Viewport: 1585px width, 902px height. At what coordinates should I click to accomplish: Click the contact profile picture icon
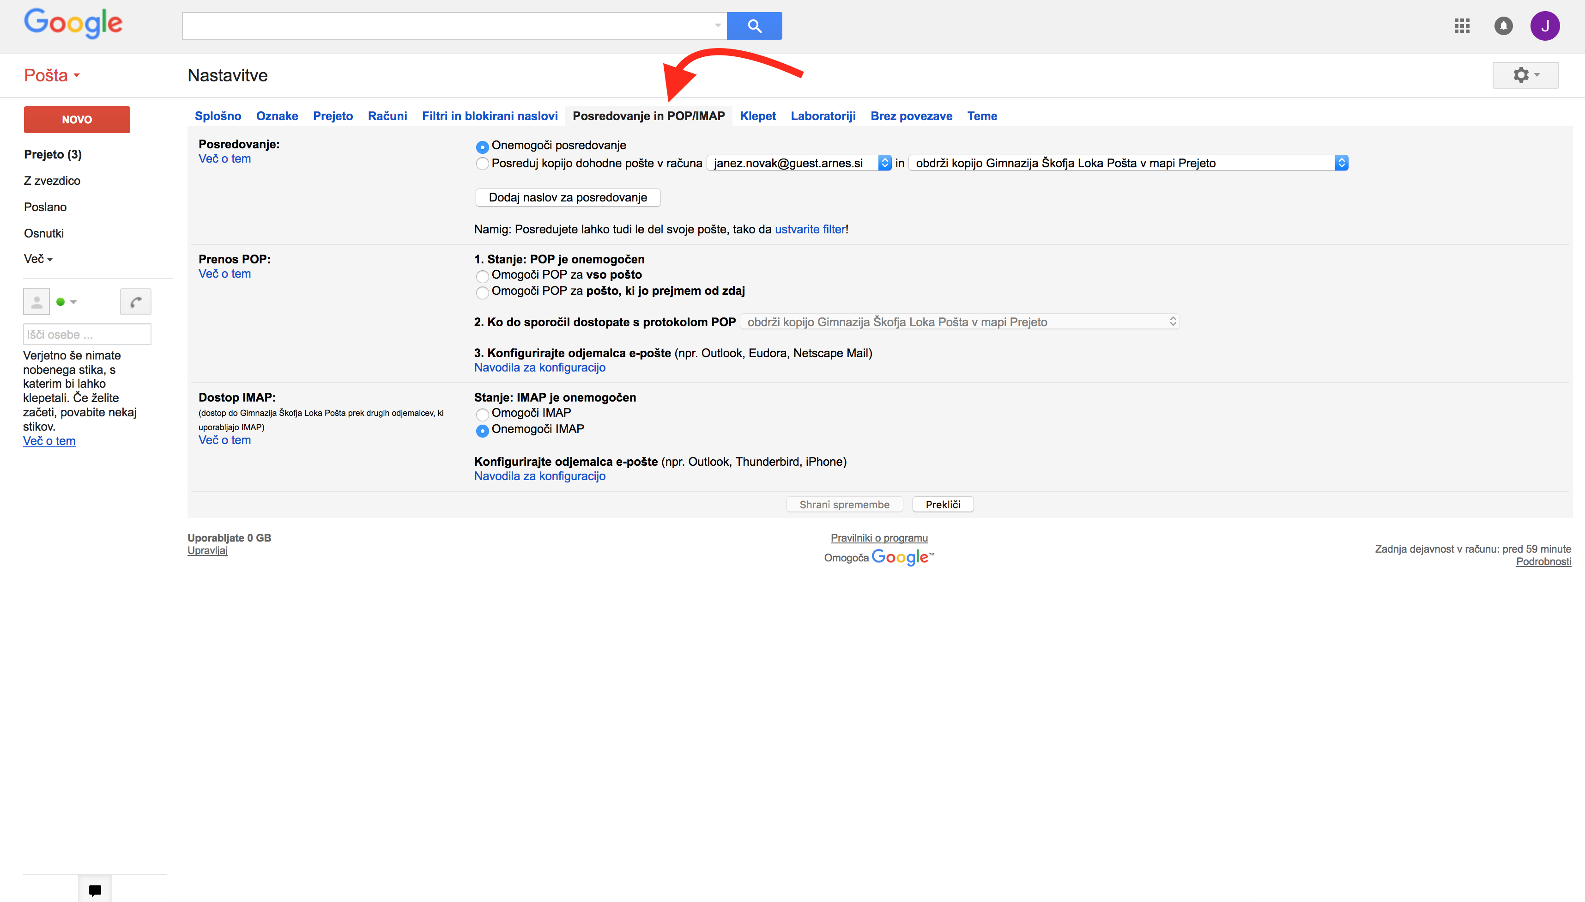(x=36, y=302)
